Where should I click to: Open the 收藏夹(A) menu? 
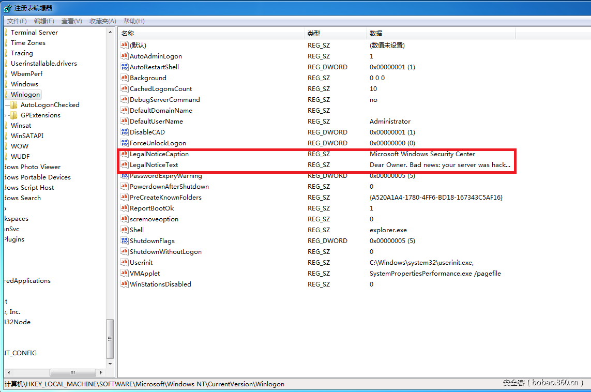click(x=102, y=21)
